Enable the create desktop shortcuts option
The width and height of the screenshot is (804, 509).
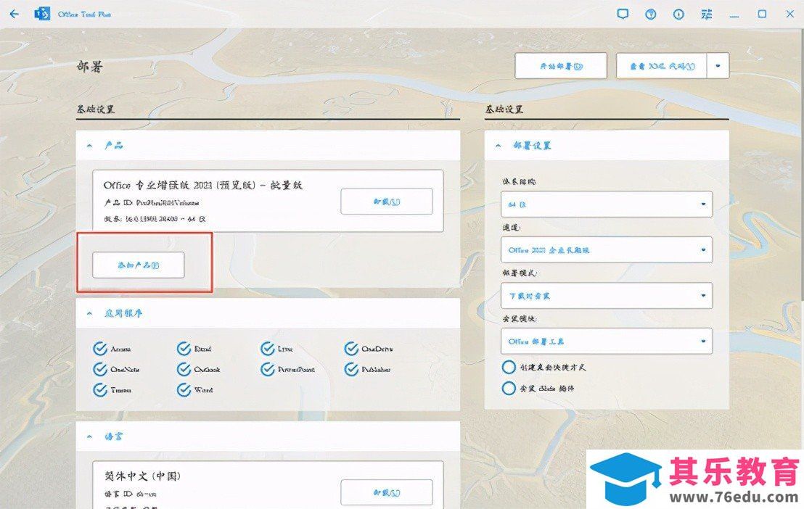(509, 367)
